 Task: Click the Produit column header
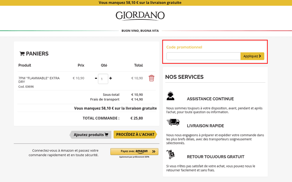(x=25, y=65)
